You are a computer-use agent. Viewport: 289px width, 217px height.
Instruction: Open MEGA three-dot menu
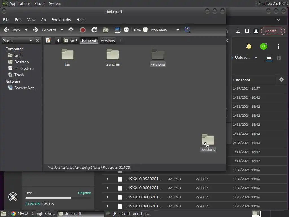coord(278,46)
